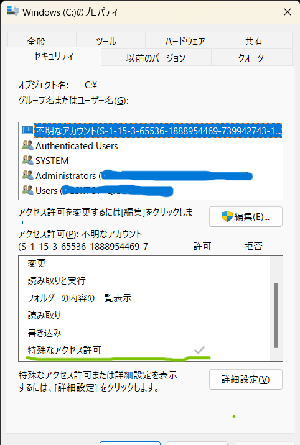Click the 読み取りと実行 permission row
Screen dimensions: 300x445
[x=144, y=281]
